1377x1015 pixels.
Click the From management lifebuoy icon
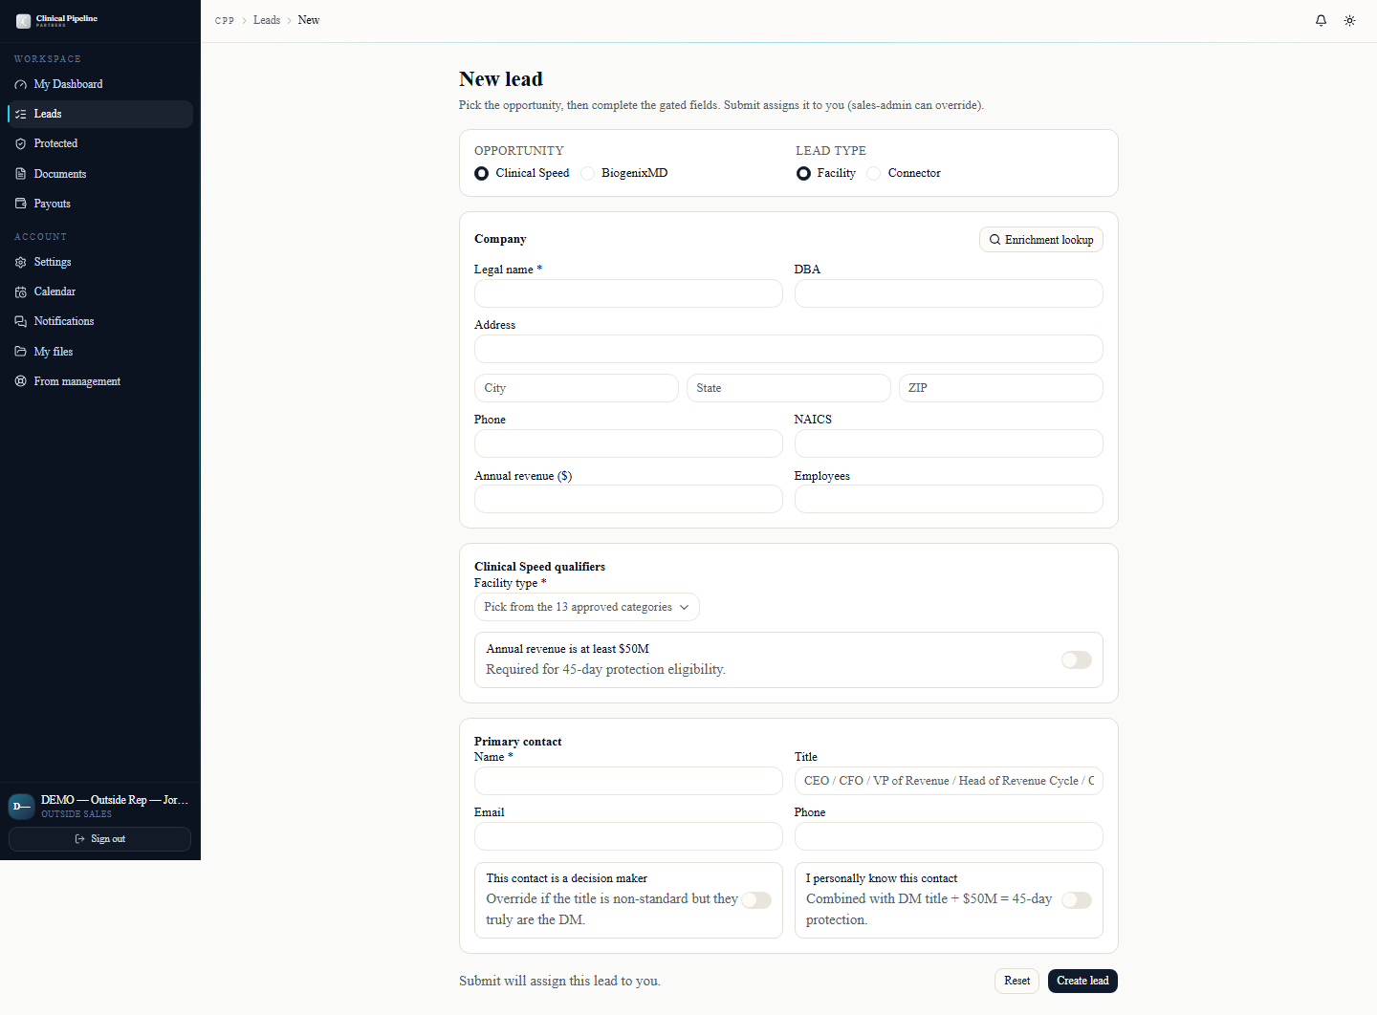pyautogui.click(x=21, y=381)
